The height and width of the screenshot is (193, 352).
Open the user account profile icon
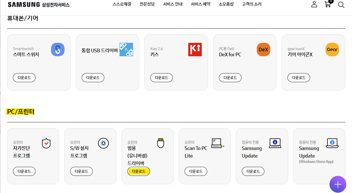pos(314,5)
